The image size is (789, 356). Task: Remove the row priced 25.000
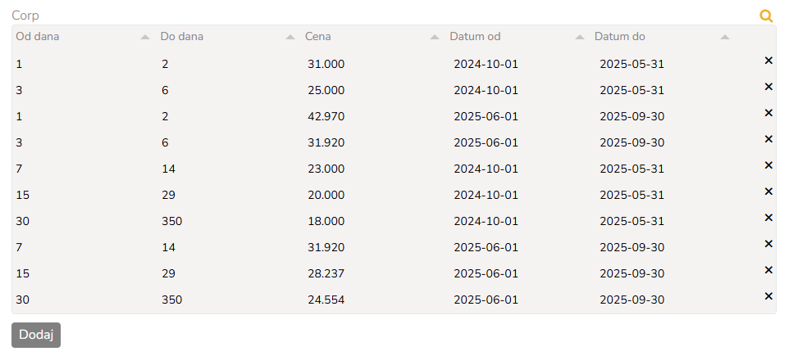coord(768,87)
